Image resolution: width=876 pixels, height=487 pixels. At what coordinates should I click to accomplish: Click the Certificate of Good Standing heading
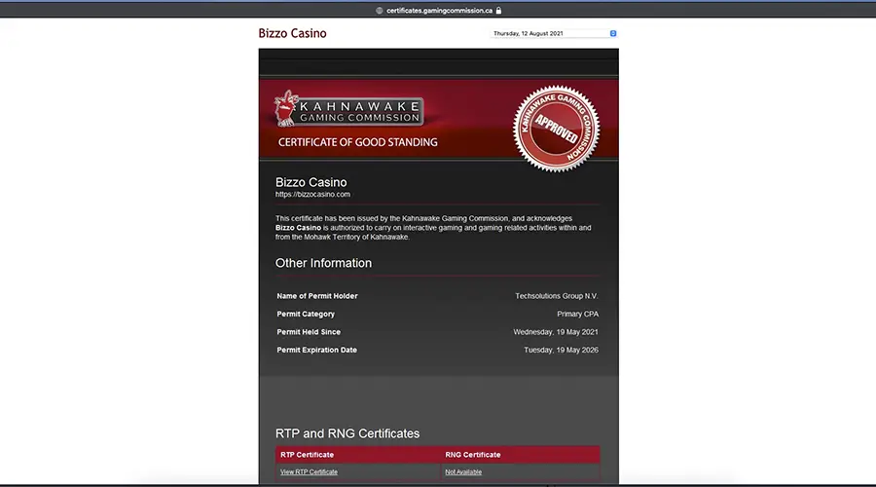358,142
